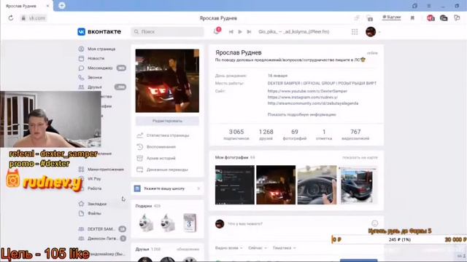Open the Сейчас schedule dropdown
Image resolution: width=467 pixels, height=262 pixels.
[x=258, y=247]
